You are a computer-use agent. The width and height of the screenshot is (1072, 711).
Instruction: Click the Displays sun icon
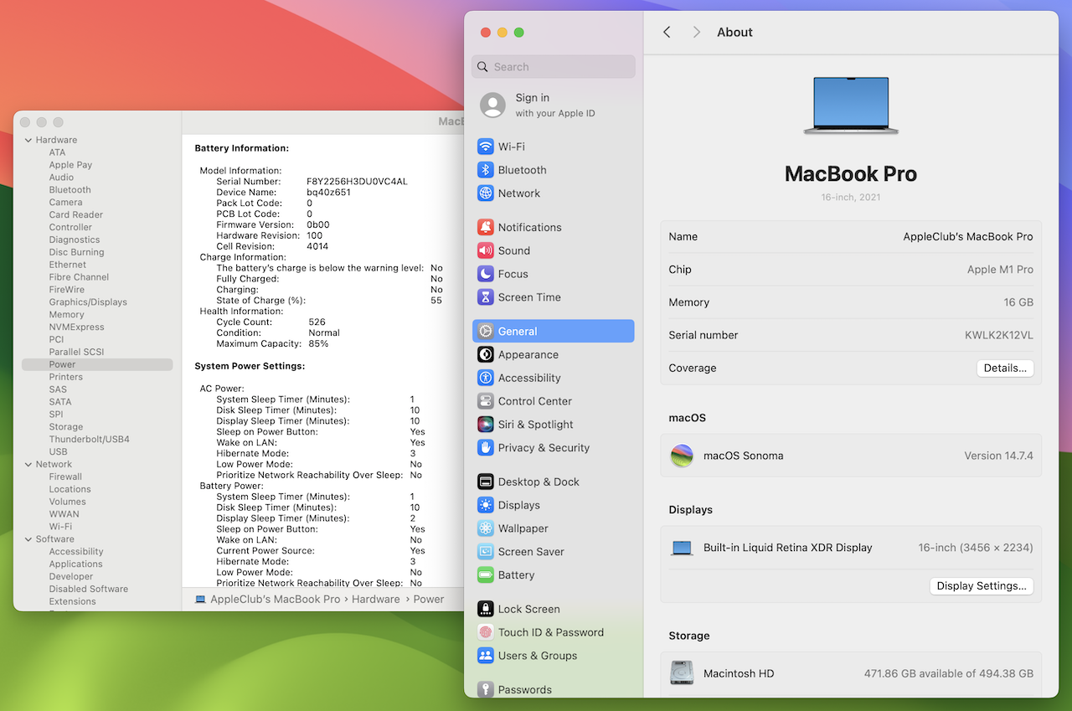(486, 505)
